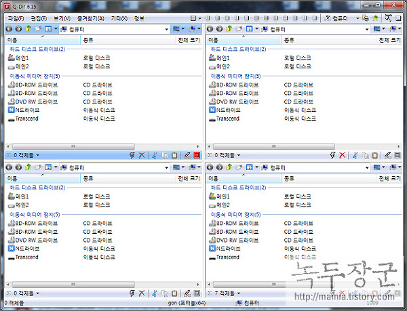Open the 보기(V) menu
This screenshot has width=407, height=311.
(62, 18)
